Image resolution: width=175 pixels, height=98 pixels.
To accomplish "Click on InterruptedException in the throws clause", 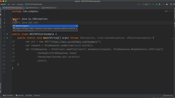I will pos(110,38).
